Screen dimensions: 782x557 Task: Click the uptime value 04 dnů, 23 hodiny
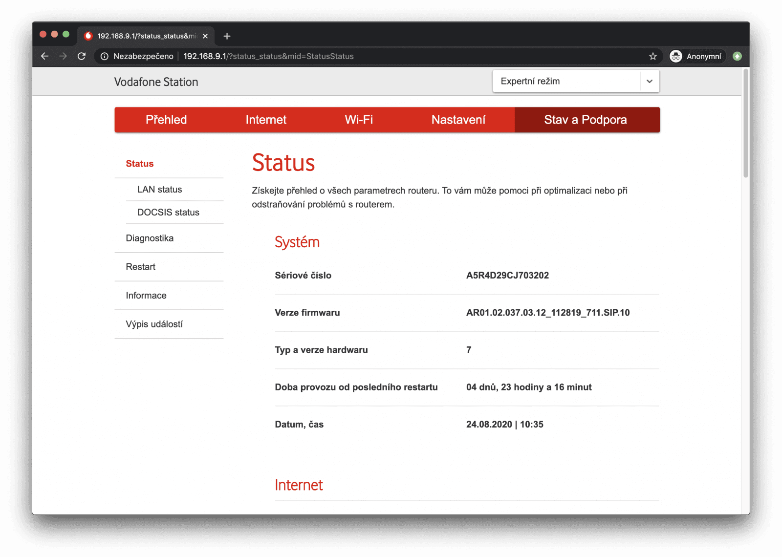(x=529, y=387)
